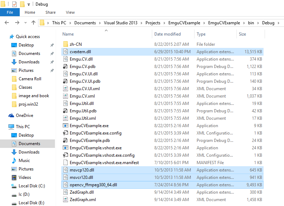Select the Emgu.CV.xml file name

pyautogui.click(x=82, y=96)
